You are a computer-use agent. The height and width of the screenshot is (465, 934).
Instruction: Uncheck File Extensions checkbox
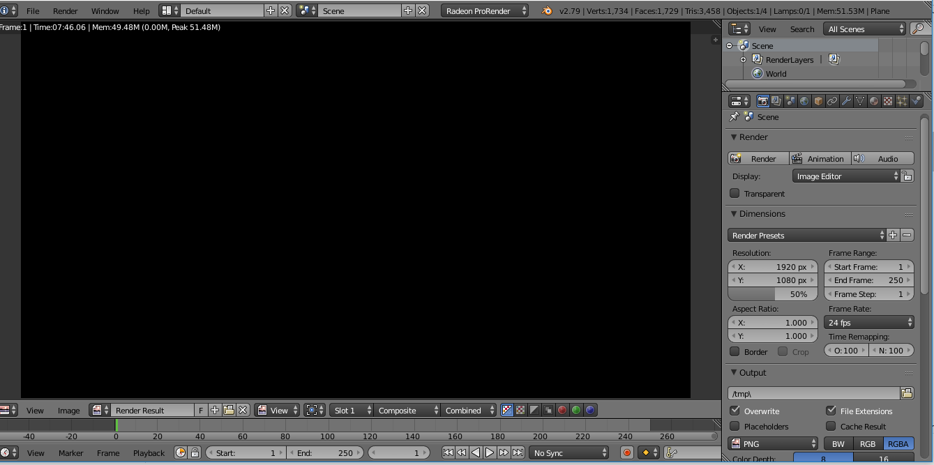pos(831,411)
